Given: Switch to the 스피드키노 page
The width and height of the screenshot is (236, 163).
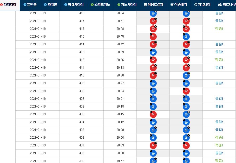Looking at the screenshot, I should (x=100, y=5).
